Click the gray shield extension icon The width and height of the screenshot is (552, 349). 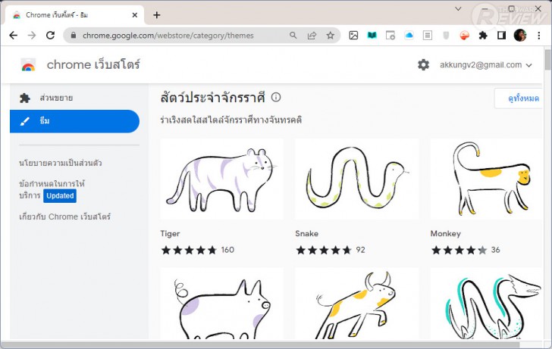(446, 35)
